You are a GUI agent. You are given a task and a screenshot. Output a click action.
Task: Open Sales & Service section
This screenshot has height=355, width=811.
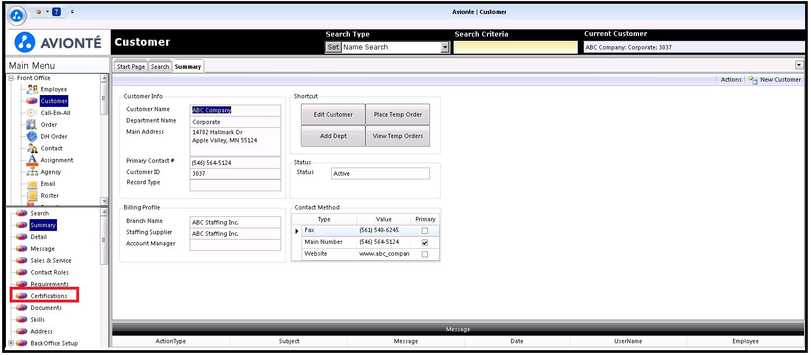pyautogui.click(x=51, y=260)
